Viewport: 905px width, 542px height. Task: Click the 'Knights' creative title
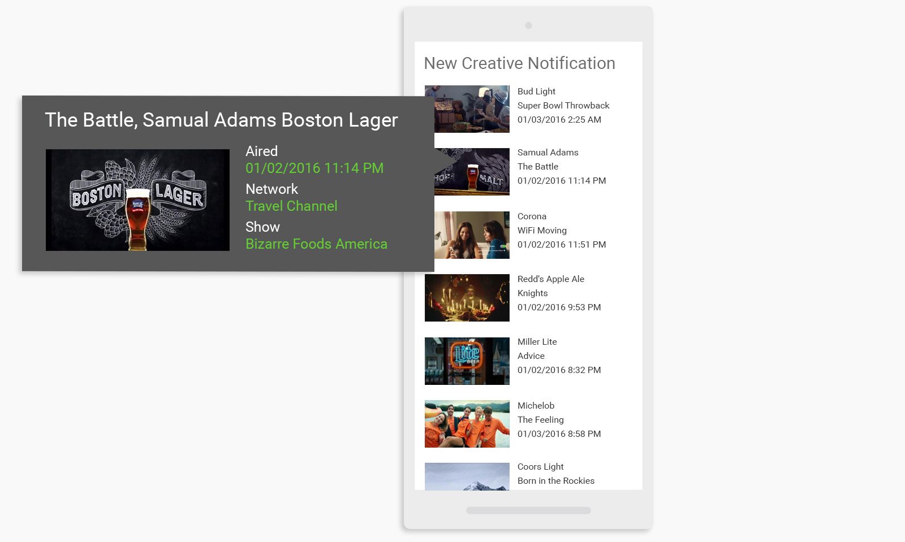click(x=533, y=293)
